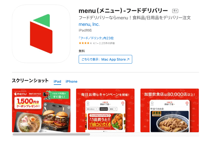This screenshot has height=143, width=209.
Task: Click the 四谷1丁目 dropdown in second screenshot
Action: [x=105, y=104]
